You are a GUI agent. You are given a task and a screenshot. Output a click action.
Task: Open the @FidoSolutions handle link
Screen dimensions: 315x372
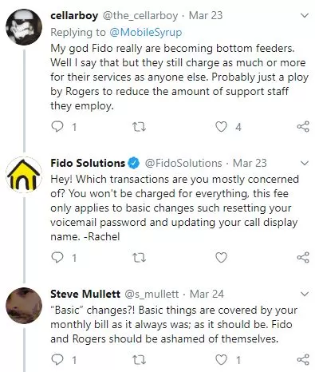pyautogui.click(x=183, y=163)
